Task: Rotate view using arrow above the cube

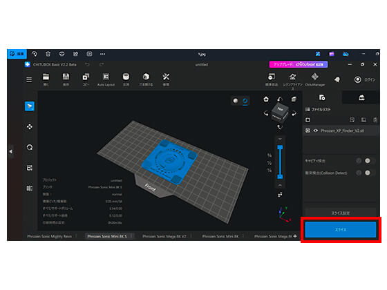Action: click(x=280, y=99)
